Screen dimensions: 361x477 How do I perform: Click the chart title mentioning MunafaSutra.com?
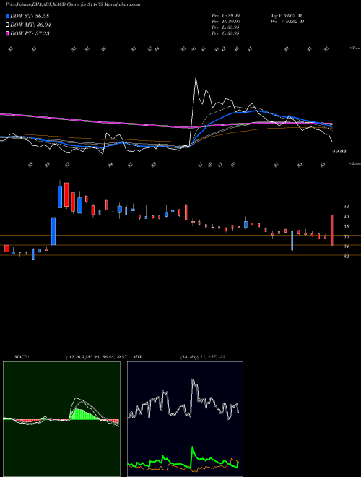73,4
